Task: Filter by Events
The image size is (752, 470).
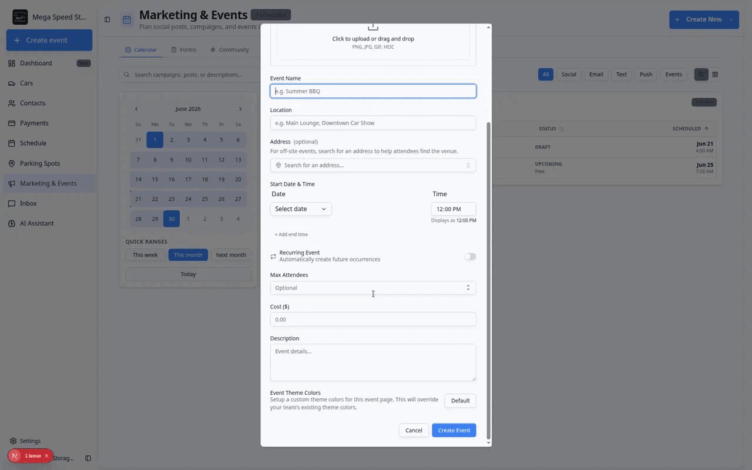Action: click(674, 75)
